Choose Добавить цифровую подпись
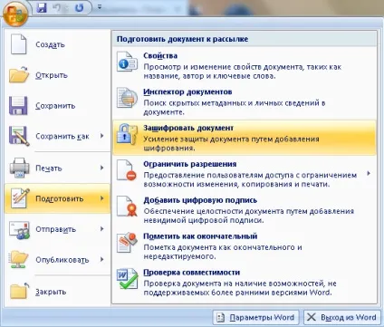The width and height of the screenshot is (384, 327). (245, 210)
